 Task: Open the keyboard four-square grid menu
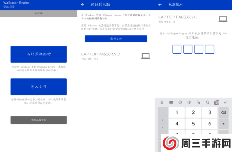pyautogui.click(x=162, y=102)
